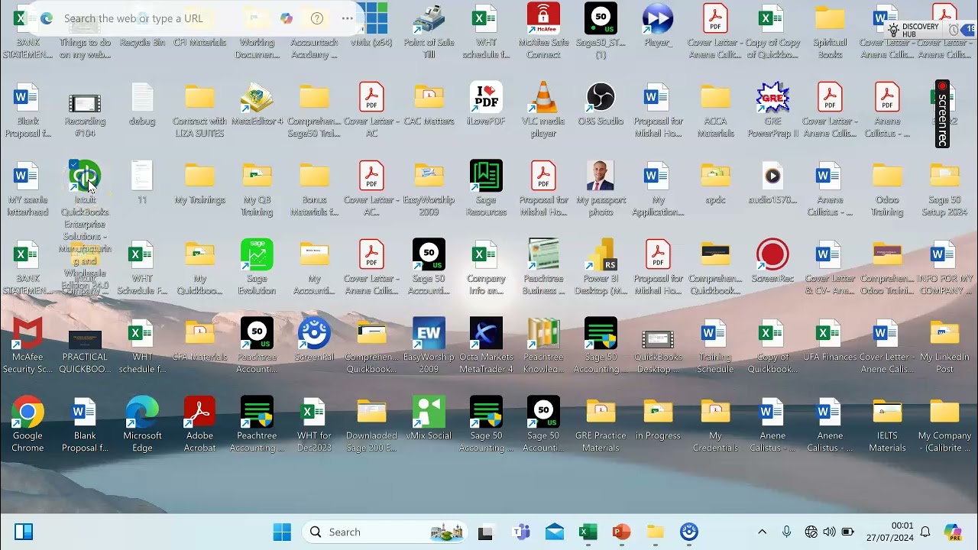Select the Odoo Training folder
Viewport: 978px width, 550px height.
point(887,189)
